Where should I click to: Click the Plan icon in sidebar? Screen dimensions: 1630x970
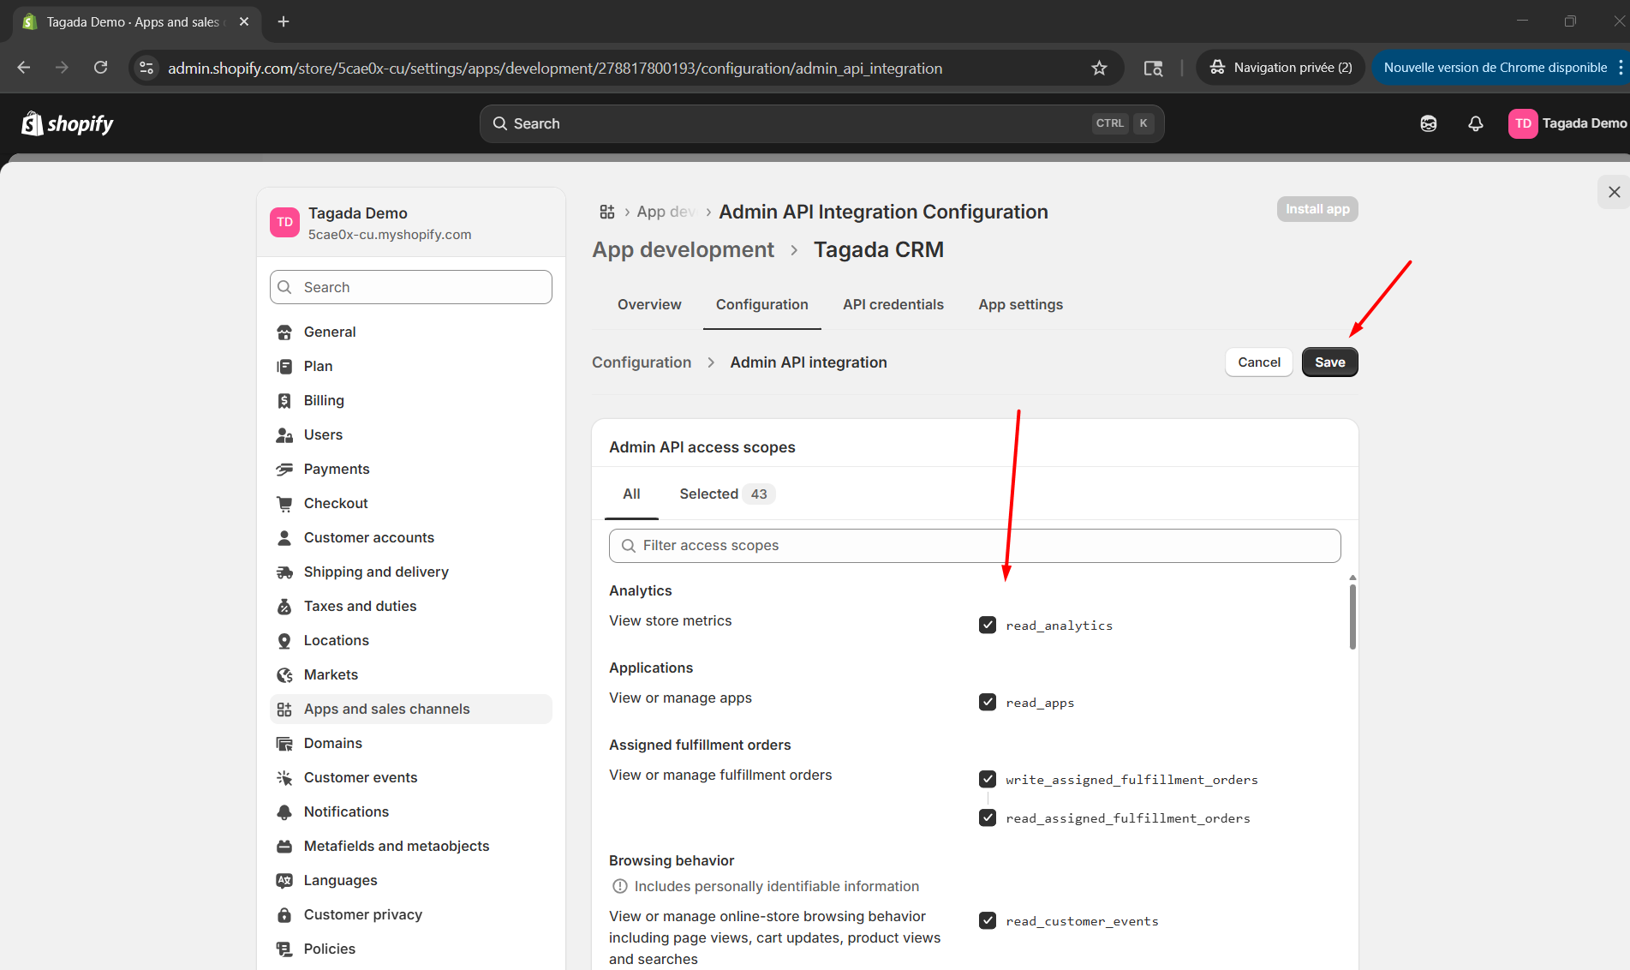(x=284, y=367)
